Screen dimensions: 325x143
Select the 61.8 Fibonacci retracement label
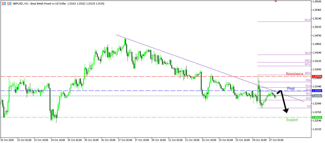coord(308,86)
